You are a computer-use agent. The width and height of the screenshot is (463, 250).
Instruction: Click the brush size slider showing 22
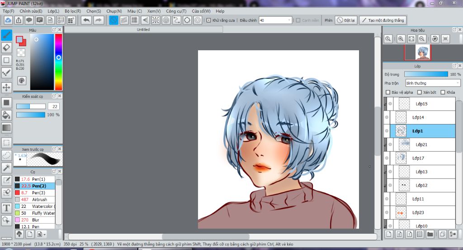(31, 106)
